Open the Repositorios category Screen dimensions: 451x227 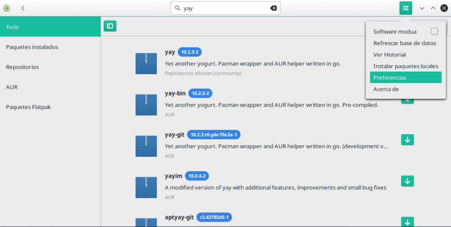pyautogui.click(x=50, y=67)
